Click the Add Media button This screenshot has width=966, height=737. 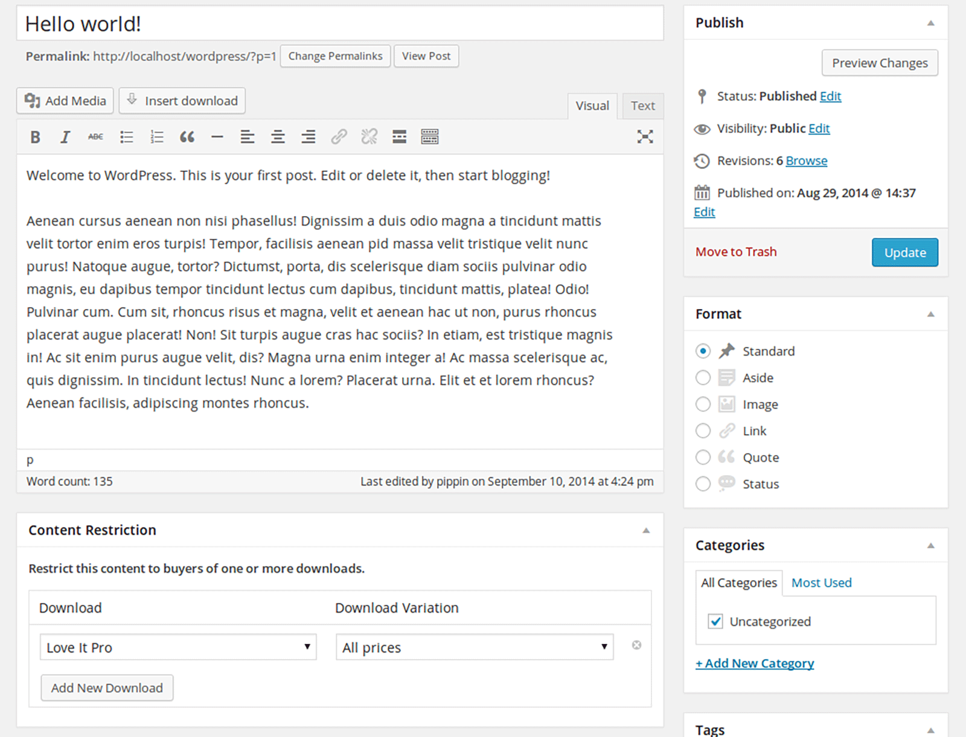pos(65,100)
